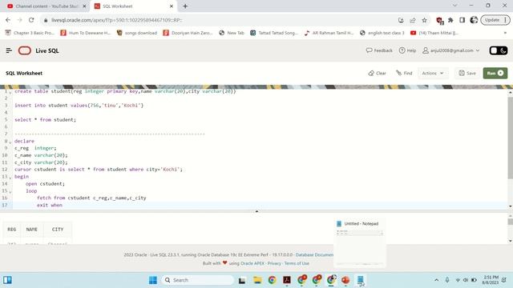Screen dimensions: 513x288
Task: Open the Chapter 3 Basic Pro bookmark
Action: (x=30, y=33)
